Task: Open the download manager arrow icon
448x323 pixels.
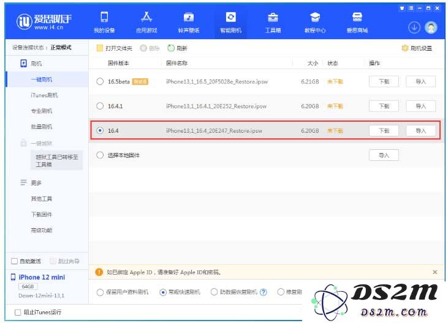Action: [414, 28]
